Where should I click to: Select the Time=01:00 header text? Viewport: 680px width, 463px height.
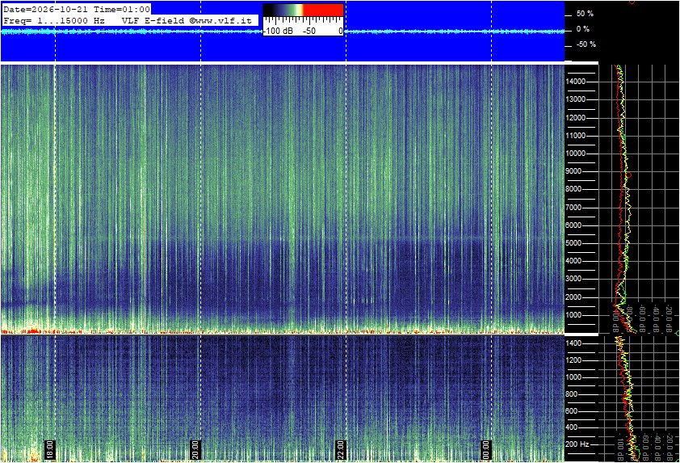tap(122, 9)
